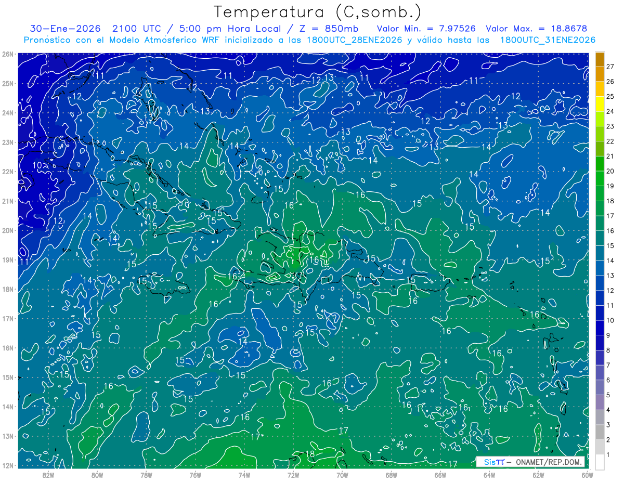Click the '24N' latitude axis label
This screenshot has width=624, height=482.
click(x=8, y=113)
